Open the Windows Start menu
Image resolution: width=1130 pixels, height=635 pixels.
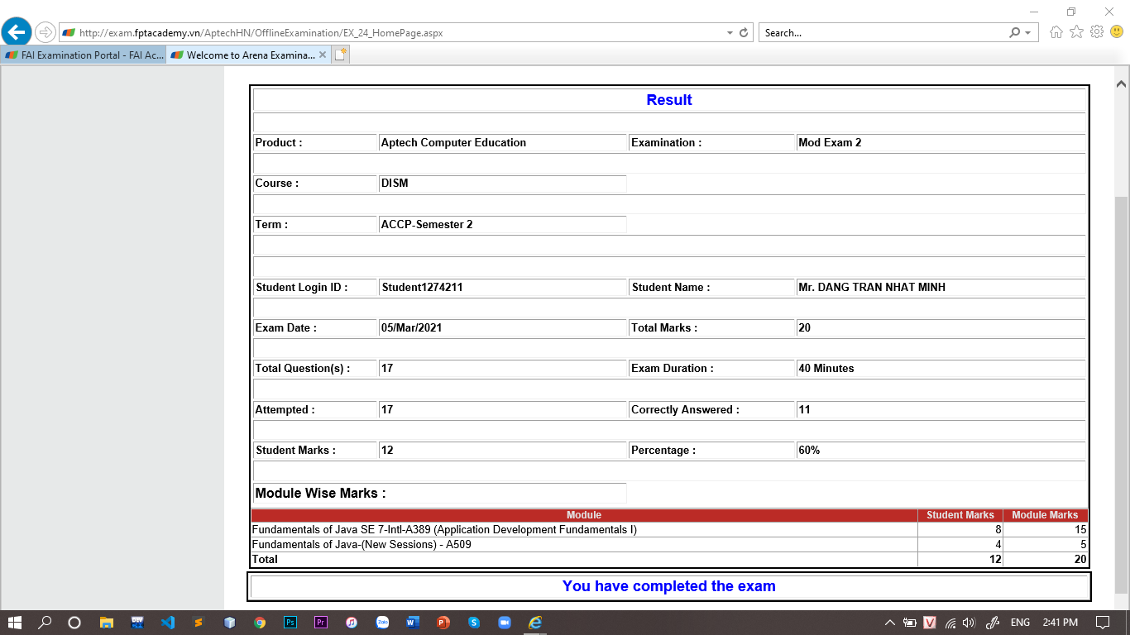pos(15,622)
